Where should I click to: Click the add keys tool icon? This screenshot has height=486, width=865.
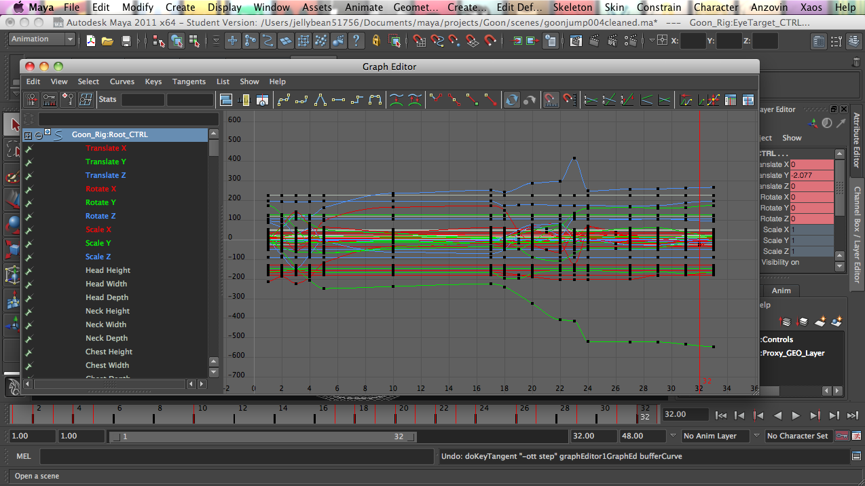(x=68, y=100)
